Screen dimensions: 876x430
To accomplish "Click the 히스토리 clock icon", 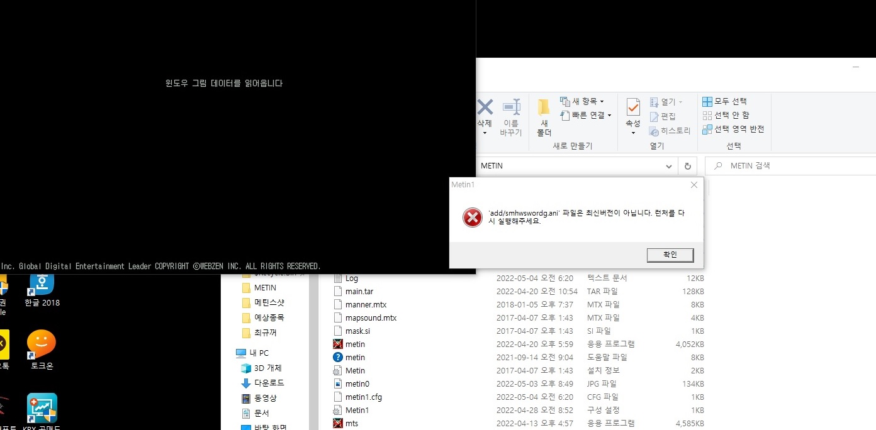I will (654, 131).
